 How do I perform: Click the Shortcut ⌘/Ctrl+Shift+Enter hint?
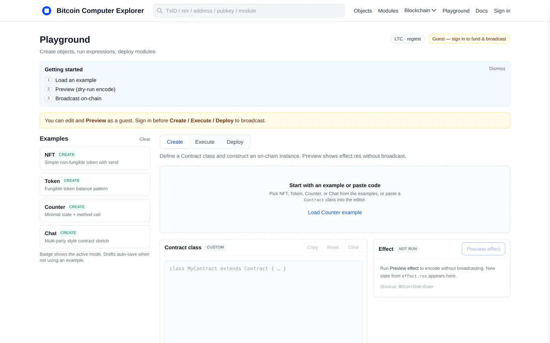pyautogui.click(x=407, y=287)
